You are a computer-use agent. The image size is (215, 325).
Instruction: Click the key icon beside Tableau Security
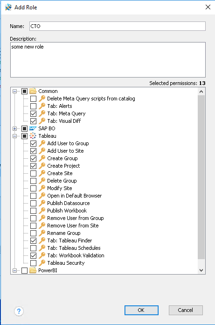tap(42, 262)
